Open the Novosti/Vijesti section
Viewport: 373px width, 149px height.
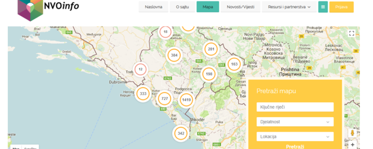240,7
